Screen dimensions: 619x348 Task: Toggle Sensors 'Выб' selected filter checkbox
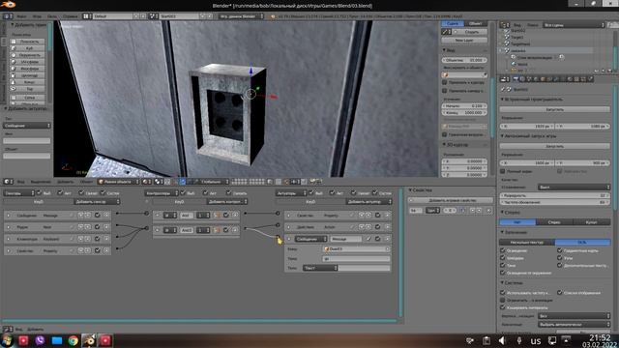pyautogui.click(x=39, y=193)
